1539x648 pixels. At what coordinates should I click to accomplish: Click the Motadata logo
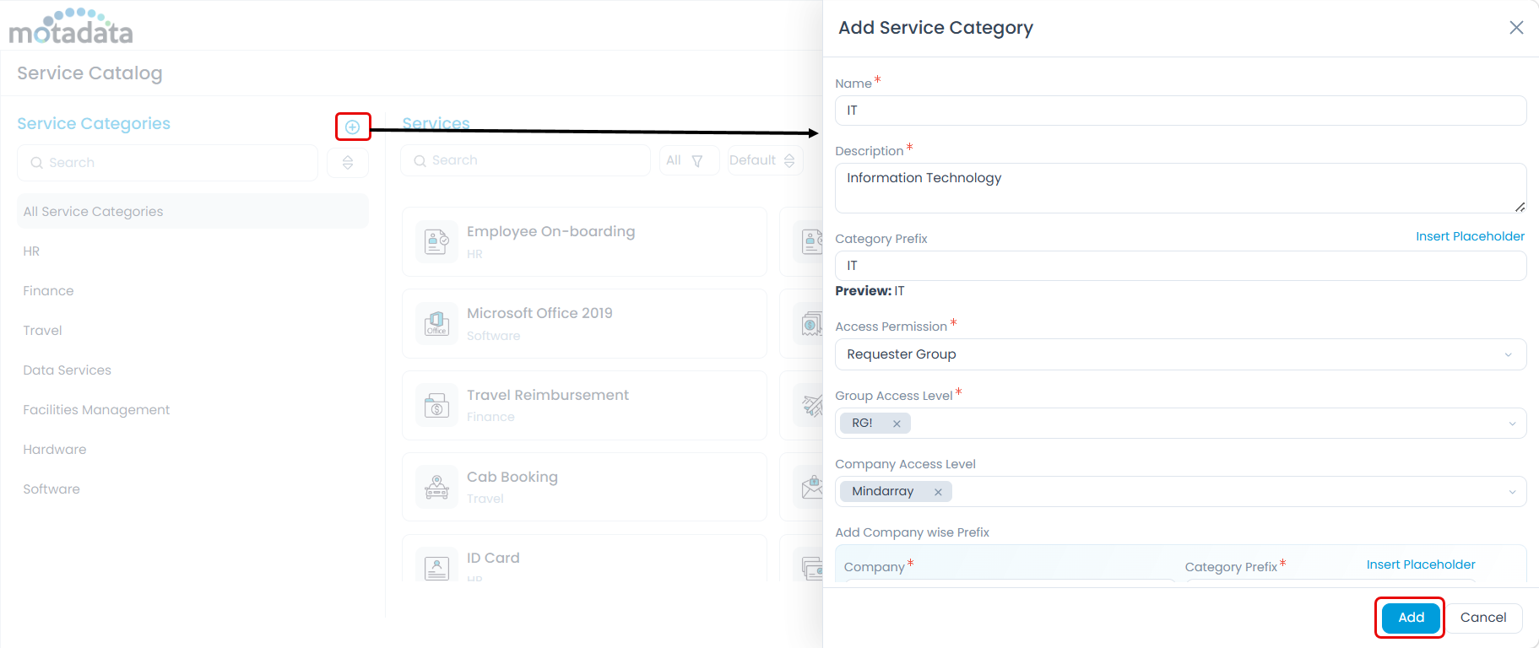(x=71, y=26)
